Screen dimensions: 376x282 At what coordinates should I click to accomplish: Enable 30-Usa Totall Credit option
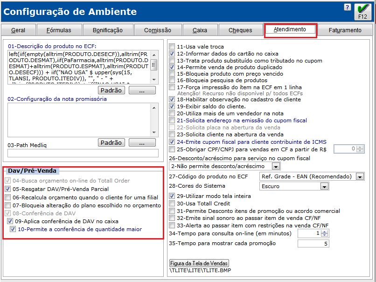click(x=173, y=203)
